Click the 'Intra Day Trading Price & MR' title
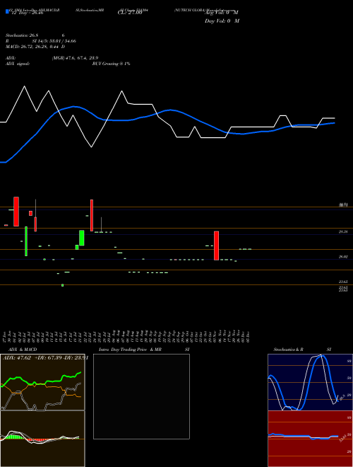This screenshot has width=353, height=467. 130,350
